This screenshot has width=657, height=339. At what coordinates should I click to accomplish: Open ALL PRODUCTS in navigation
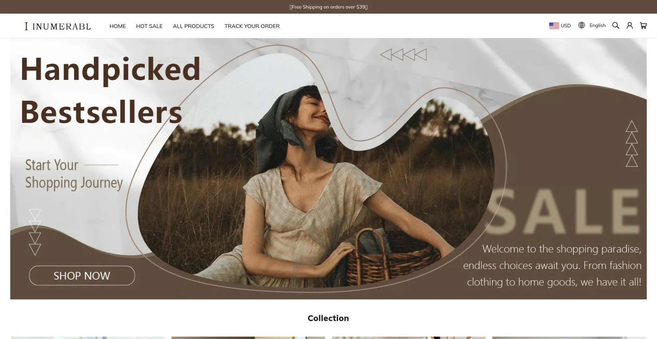tap(193, 26)
